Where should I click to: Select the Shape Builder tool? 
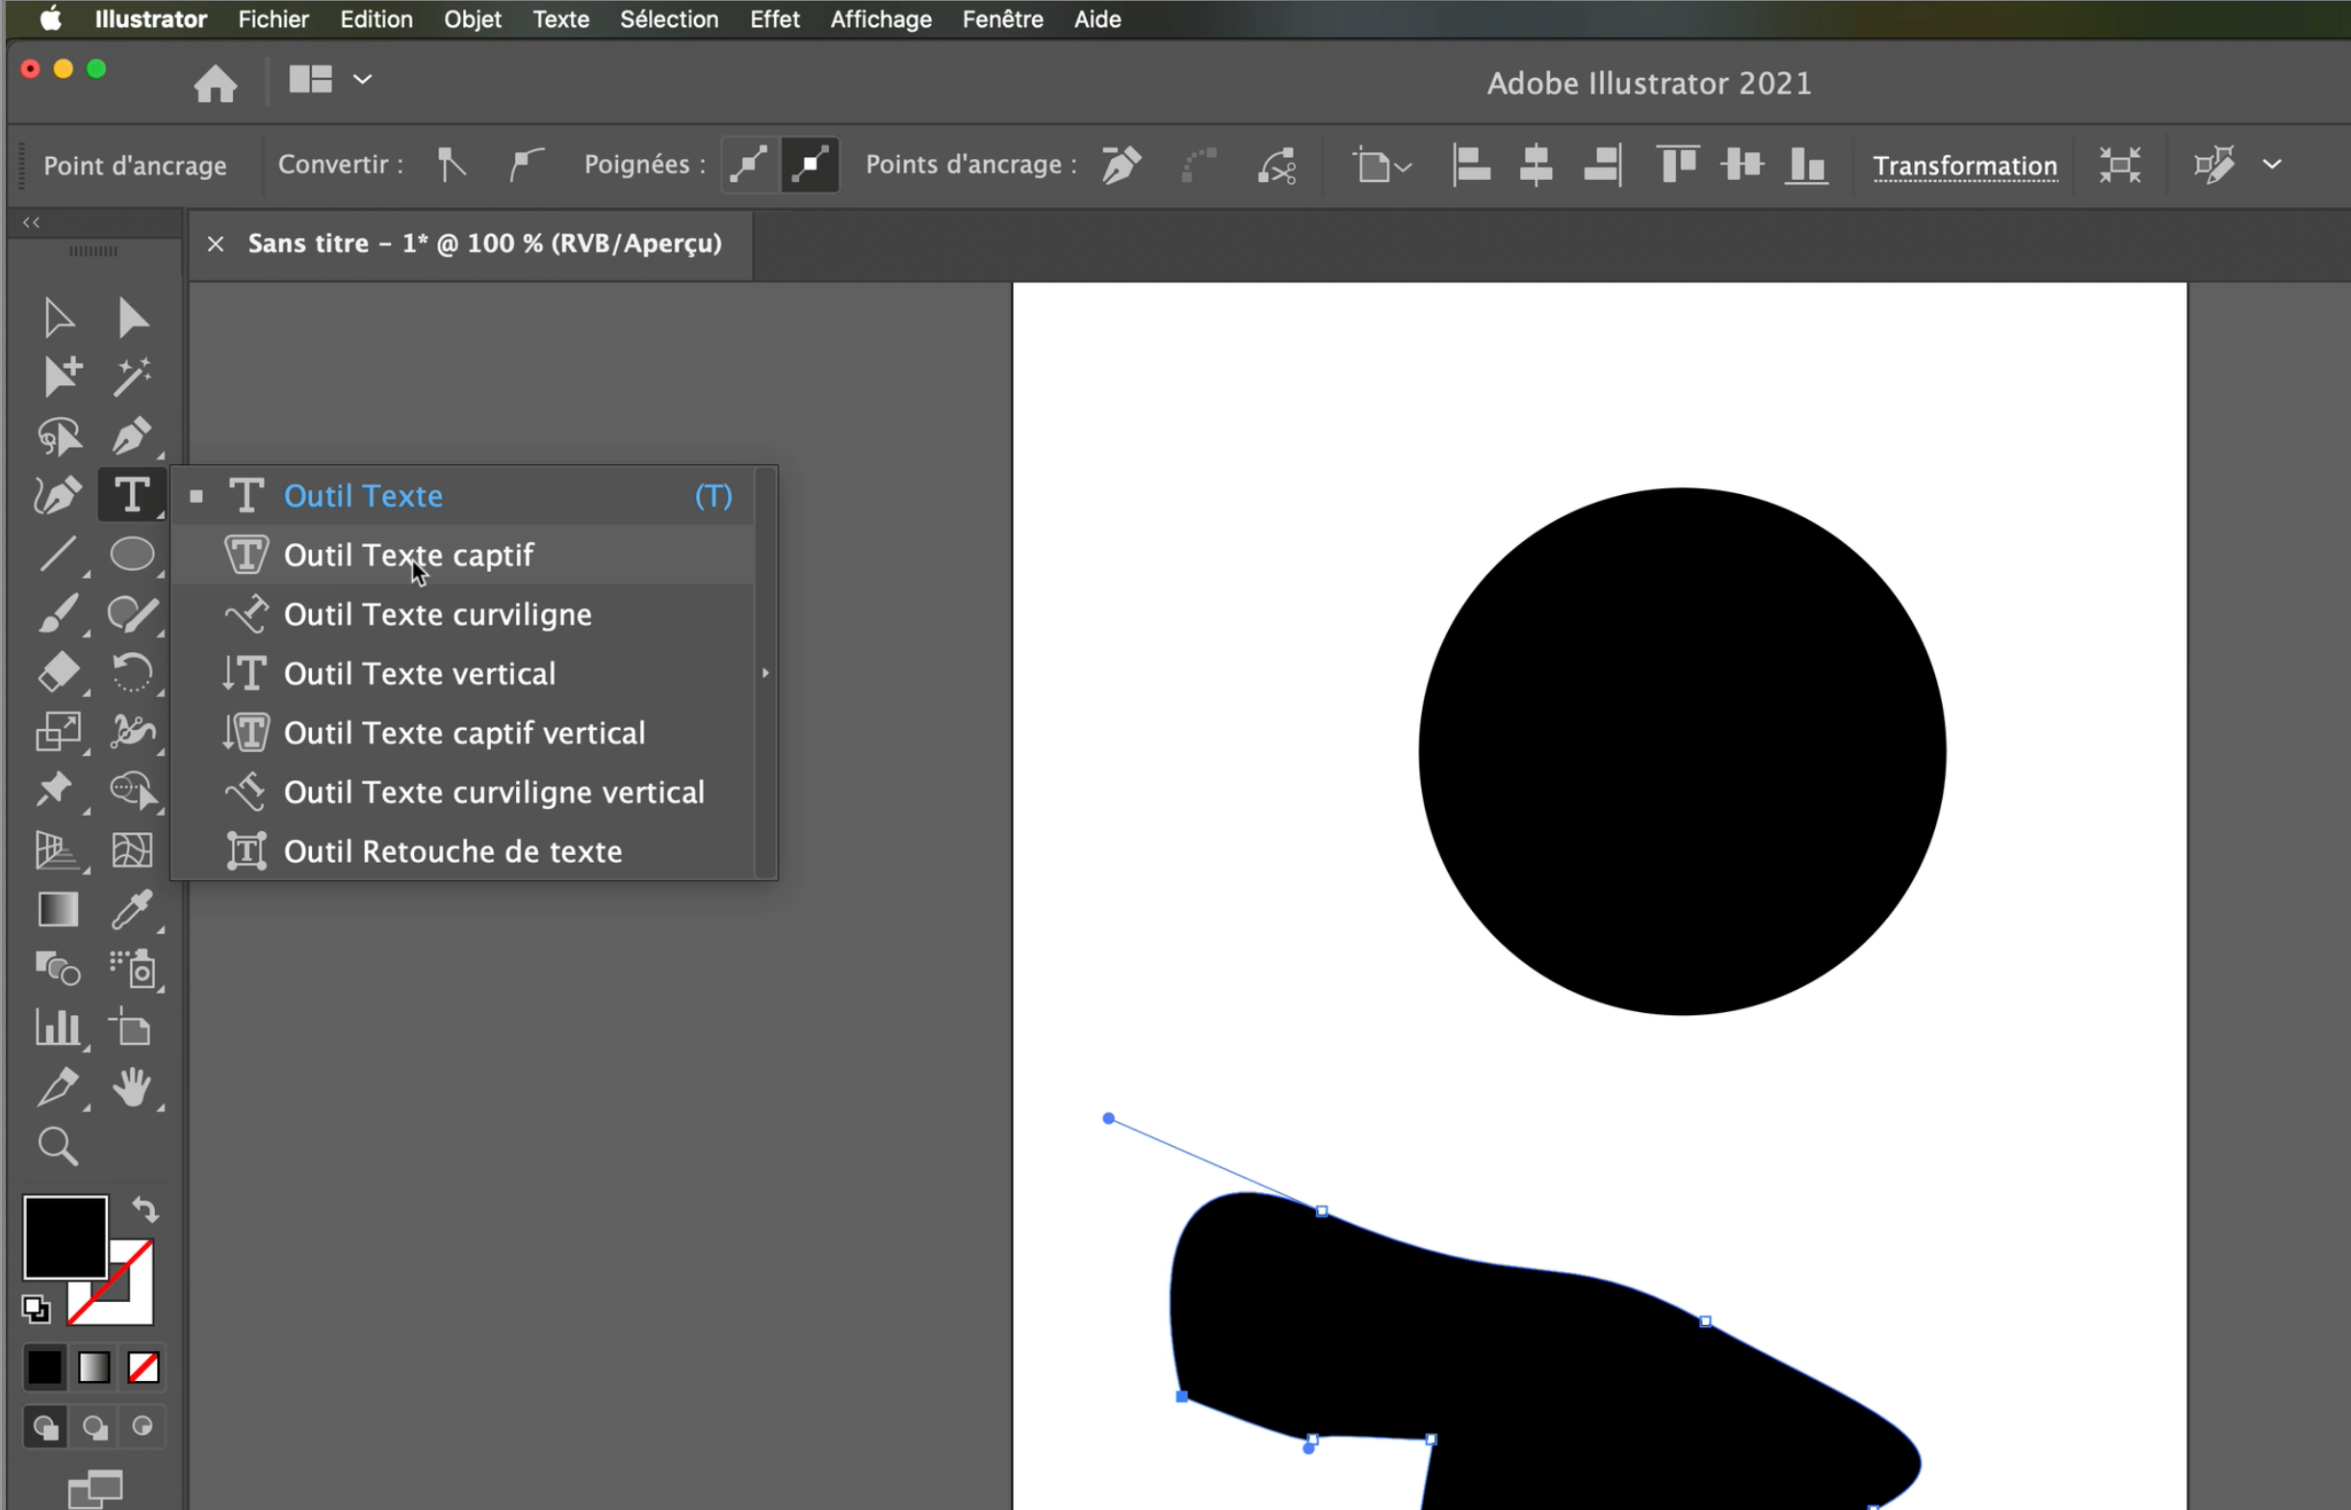[132, 791]
